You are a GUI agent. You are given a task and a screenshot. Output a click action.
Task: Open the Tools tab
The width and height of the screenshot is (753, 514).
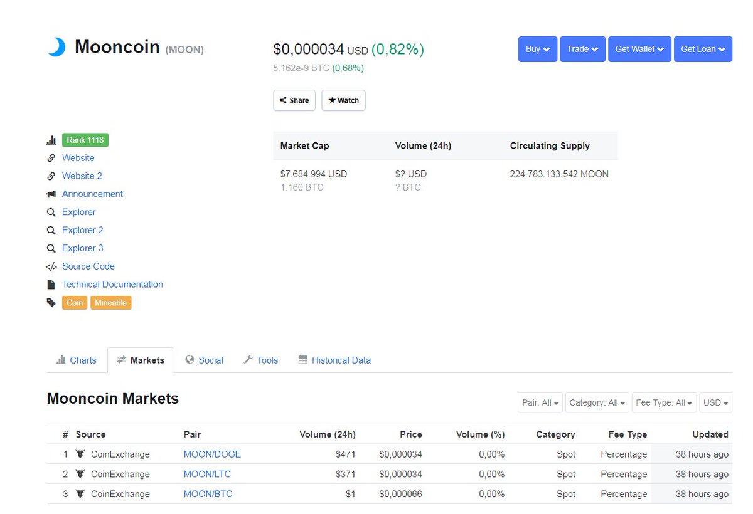(x=261, y=360)
